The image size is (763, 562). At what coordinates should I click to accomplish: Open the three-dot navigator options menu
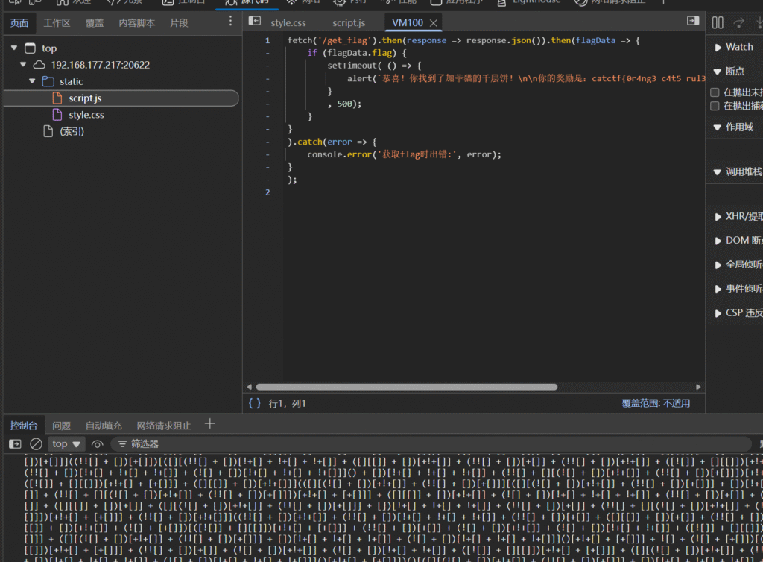pos(230,22)
